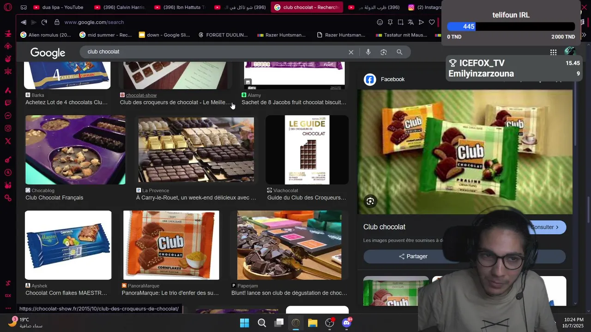
Task: Open the down - Google Slides bookmark
Action: click(164, 35)
